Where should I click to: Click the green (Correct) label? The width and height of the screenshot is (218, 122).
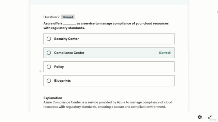coord(165,53)
